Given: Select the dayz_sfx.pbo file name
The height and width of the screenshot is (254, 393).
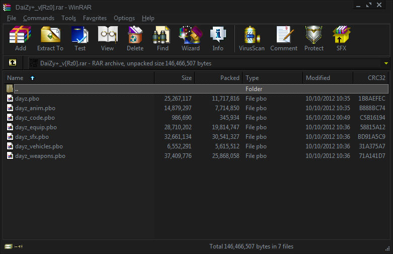Looking at the screenshot, I should (x=32, y=137).
